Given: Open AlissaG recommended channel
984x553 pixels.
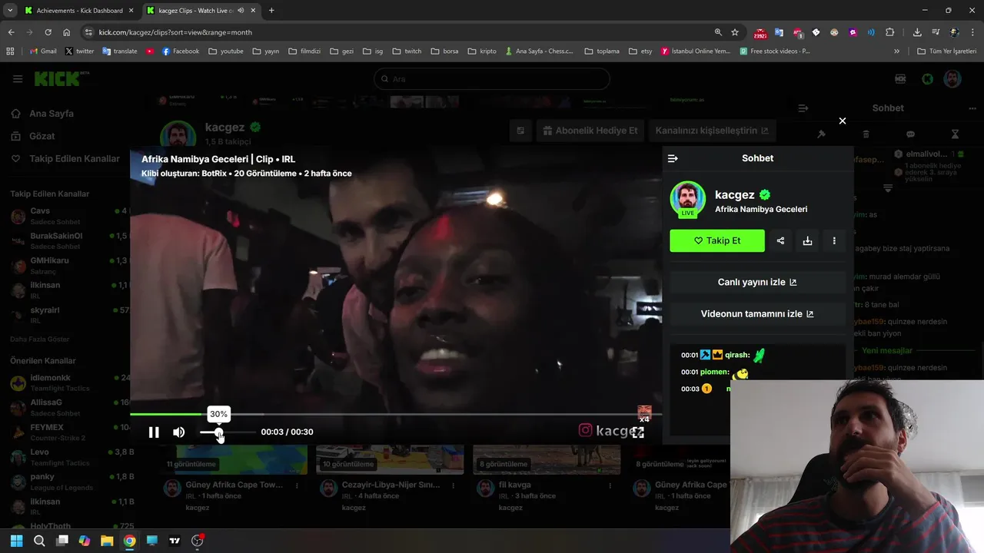Looking at the screenshot, I should (x=69, y=407).
